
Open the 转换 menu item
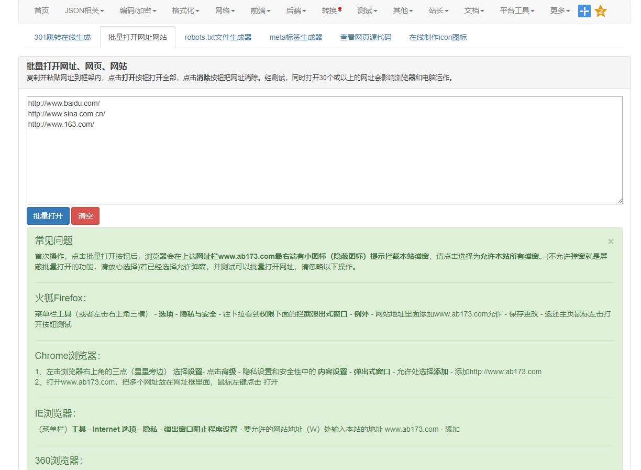coord(332,10)
